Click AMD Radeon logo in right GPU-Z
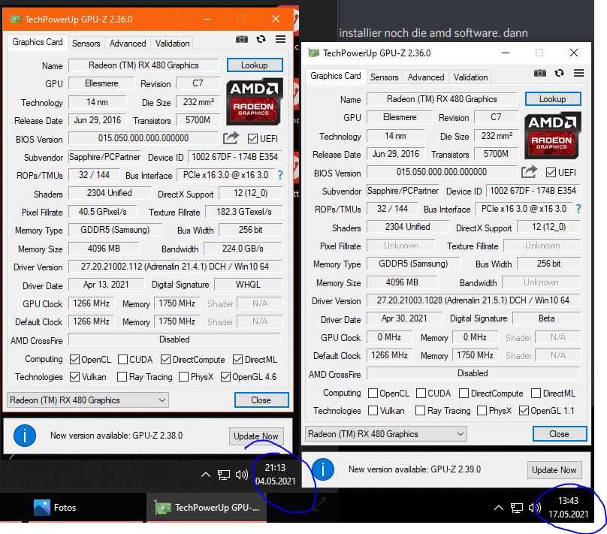Screen dimensions: 607x534 (x=552, y=135)
